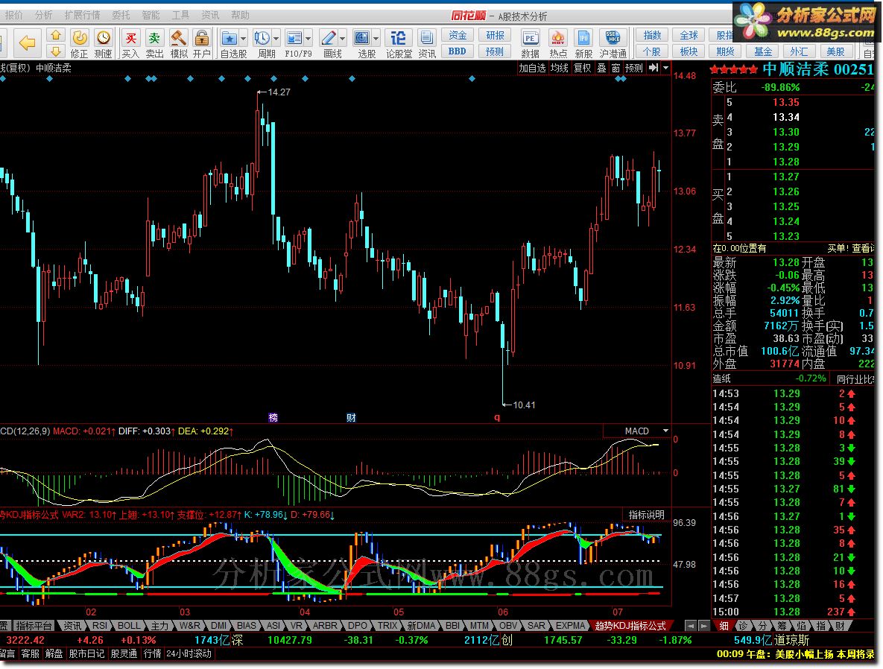Click the 研报 button
Viewport: 883px width, 669px height.
coord(495,35)
